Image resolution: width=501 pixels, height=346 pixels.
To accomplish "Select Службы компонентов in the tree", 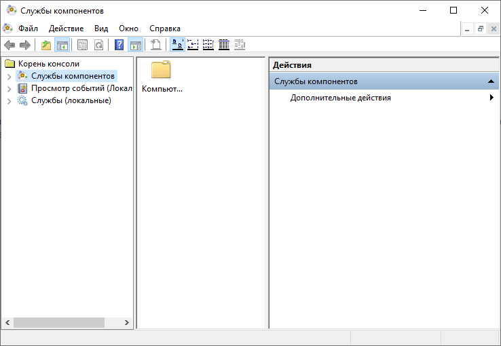I will 73,76.
